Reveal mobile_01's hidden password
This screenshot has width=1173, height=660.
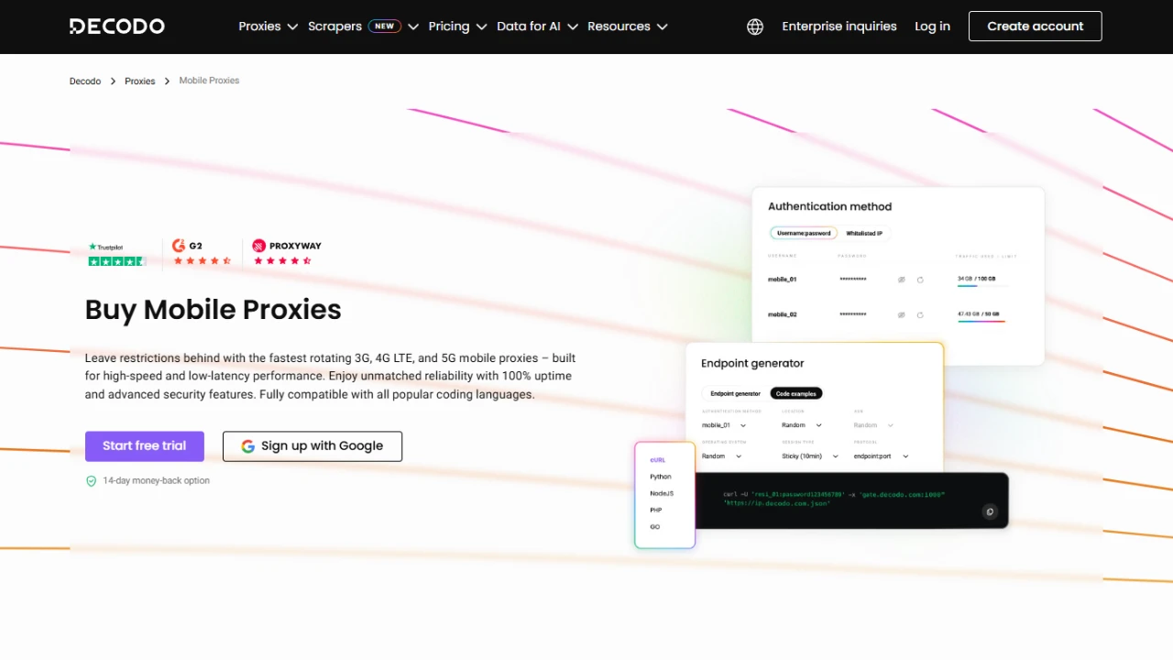pos(901,280)
